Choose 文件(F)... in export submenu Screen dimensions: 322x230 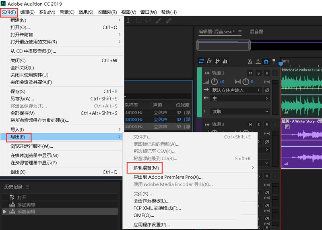(190, 137)
